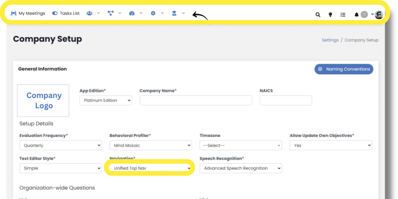This screenshot has height=199, width=398.
Task: Click the org chart hierarchy nav icon
Action: (111, 13)
